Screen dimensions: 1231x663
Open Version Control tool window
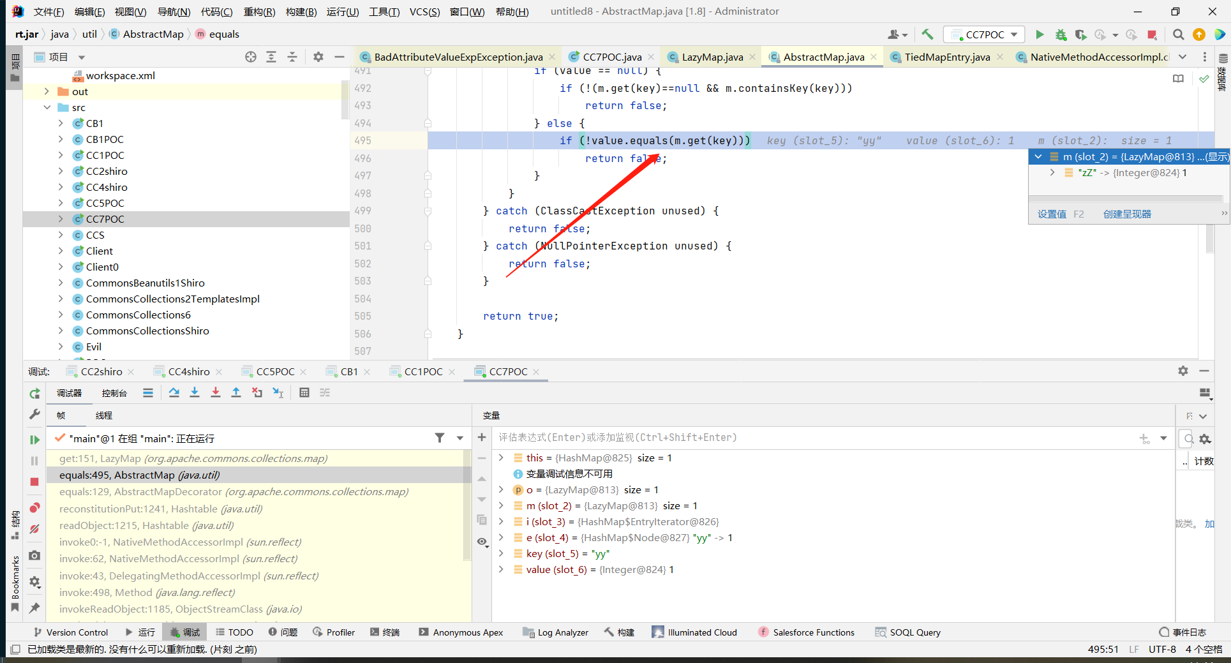71,632
